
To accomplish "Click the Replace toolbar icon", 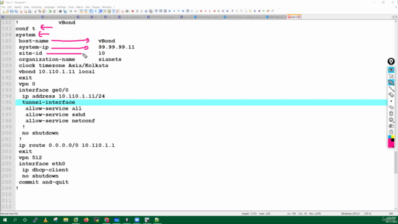I will [65, 11].
